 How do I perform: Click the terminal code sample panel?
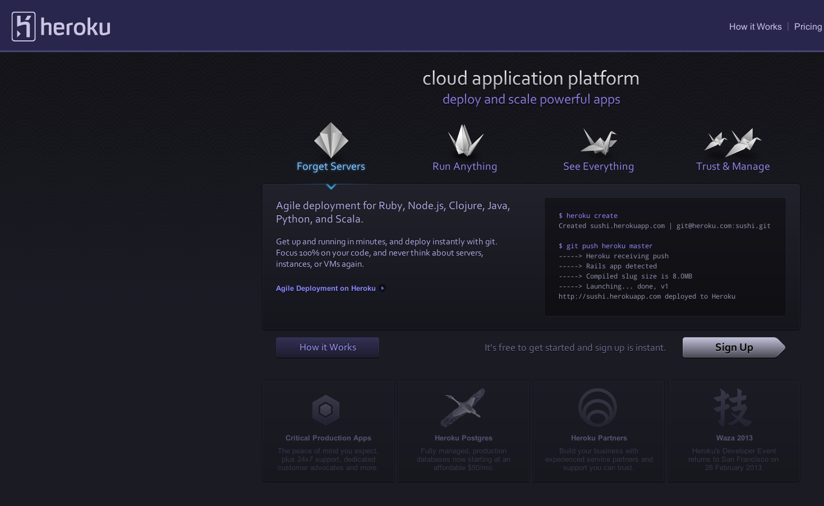[x=665, y=257]
